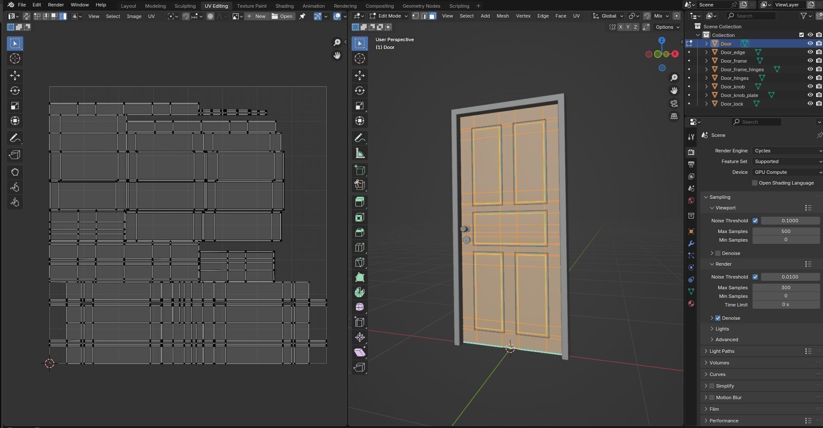Click the Options button in viewport
The height and width of the screenshot is (428, 823).
(668, 27)
